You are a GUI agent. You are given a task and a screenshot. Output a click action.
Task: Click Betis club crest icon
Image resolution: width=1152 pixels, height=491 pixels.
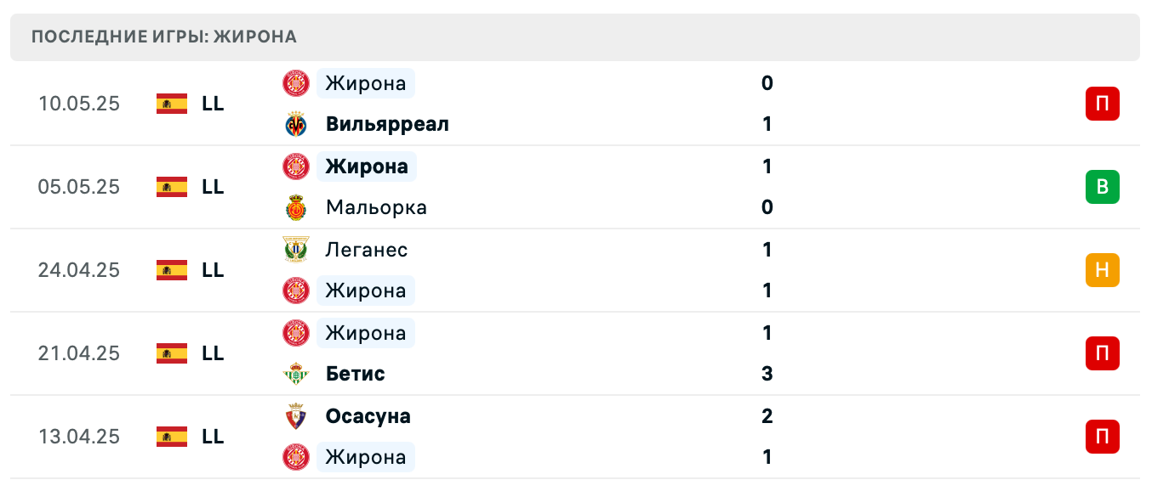(296, 375)
